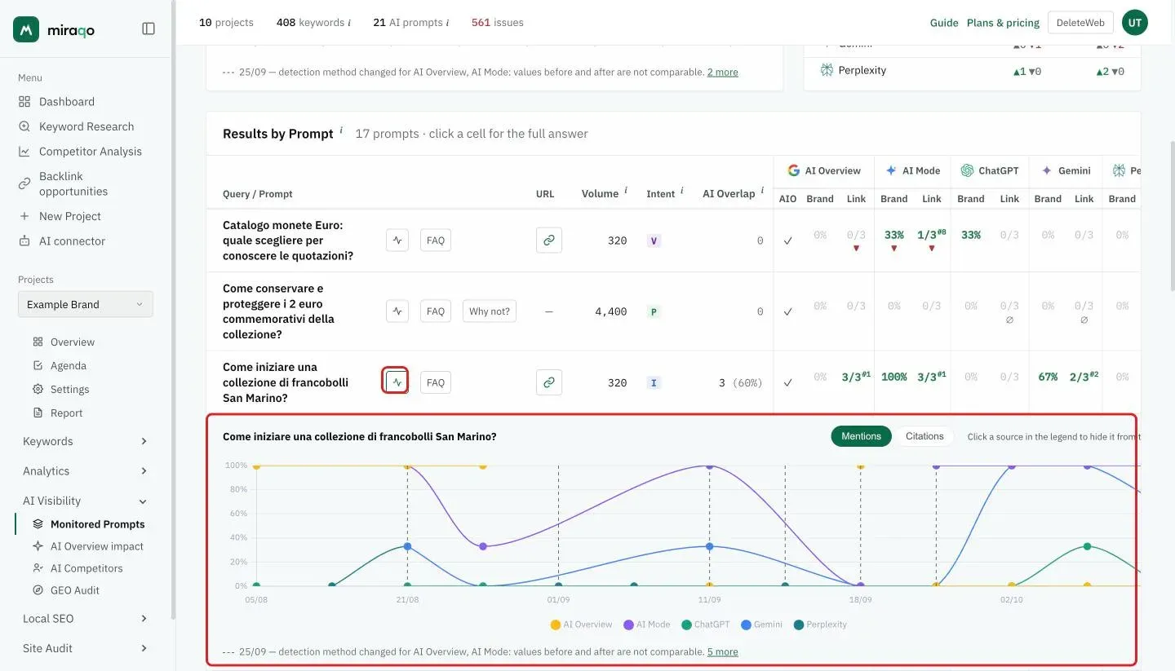Expand the Keywords section
This screenshot has width=1175, height=671.
click(x=86, y=441)
